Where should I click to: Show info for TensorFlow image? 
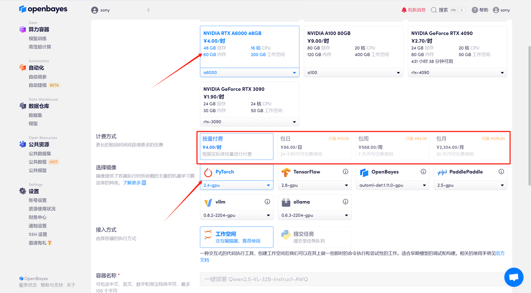point(346,172)
